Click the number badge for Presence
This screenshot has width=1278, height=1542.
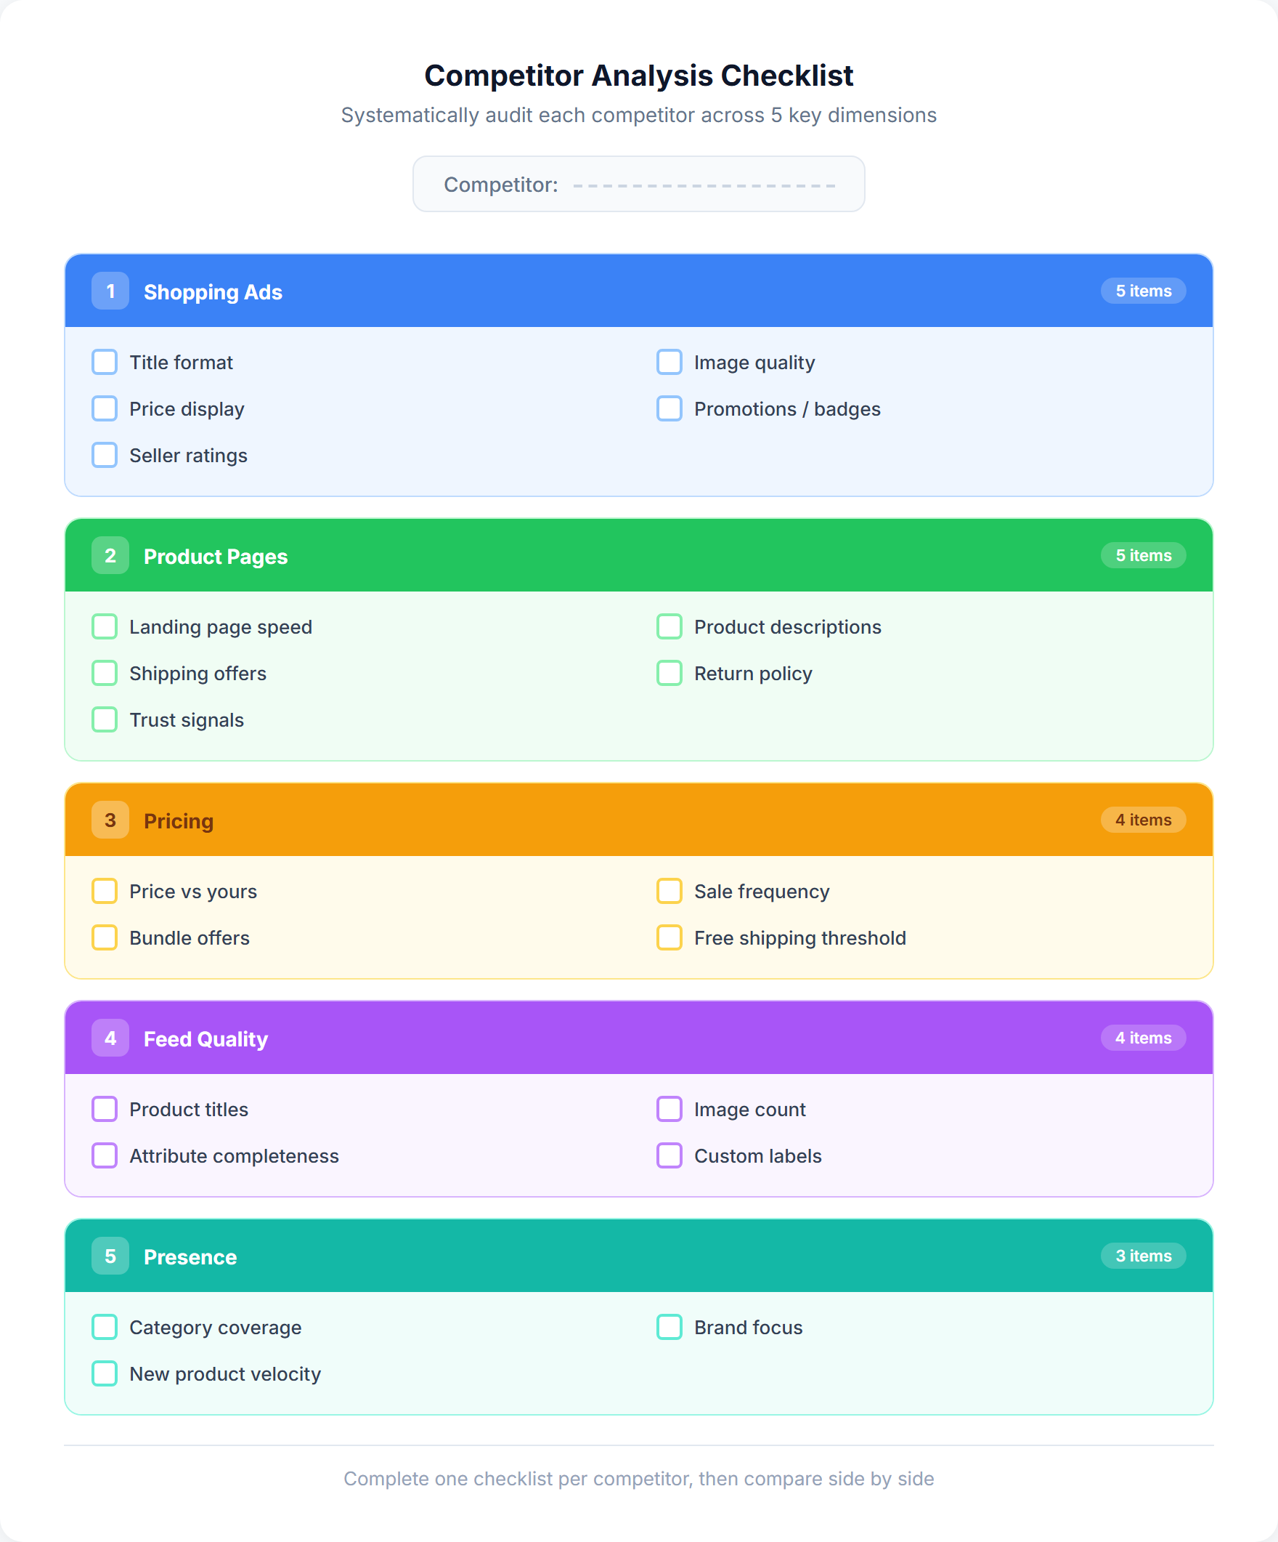110,1256
